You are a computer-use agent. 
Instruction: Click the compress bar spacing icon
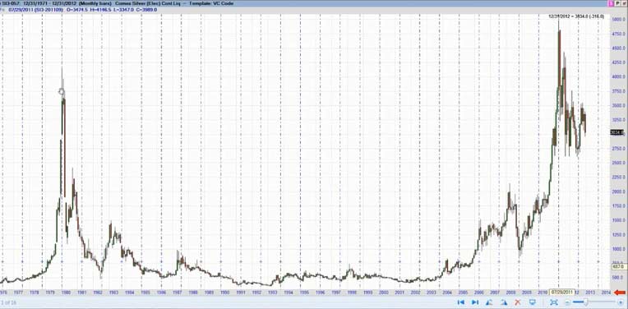489,302
